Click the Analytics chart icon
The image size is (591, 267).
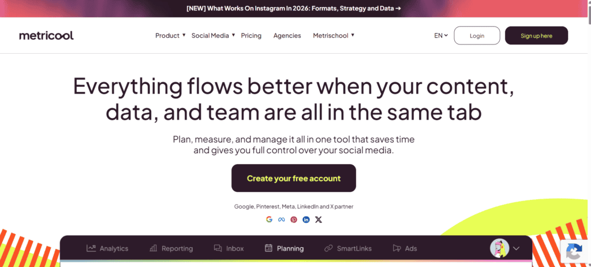click(x=91, y=248)
